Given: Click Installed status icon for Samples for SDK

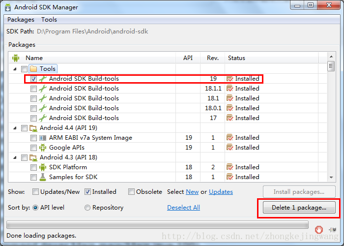Looking at the screenshot, I should [229, 177].
